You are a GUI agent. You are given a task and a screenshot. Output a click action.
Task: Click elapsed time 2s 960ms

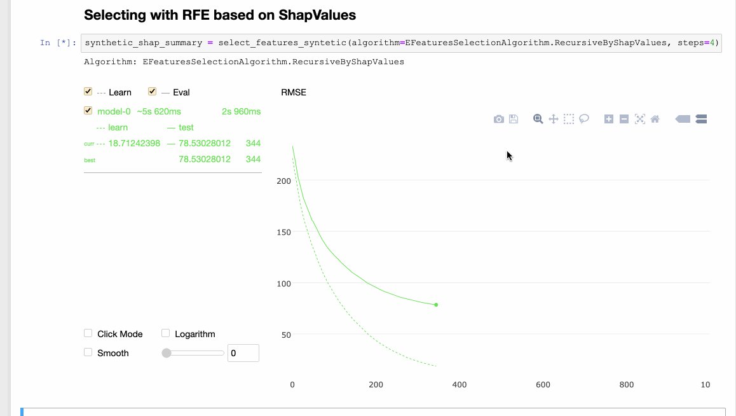pos(242,111)
